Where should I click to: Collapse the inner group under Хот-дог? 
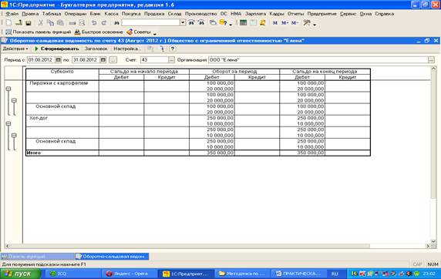14,136
